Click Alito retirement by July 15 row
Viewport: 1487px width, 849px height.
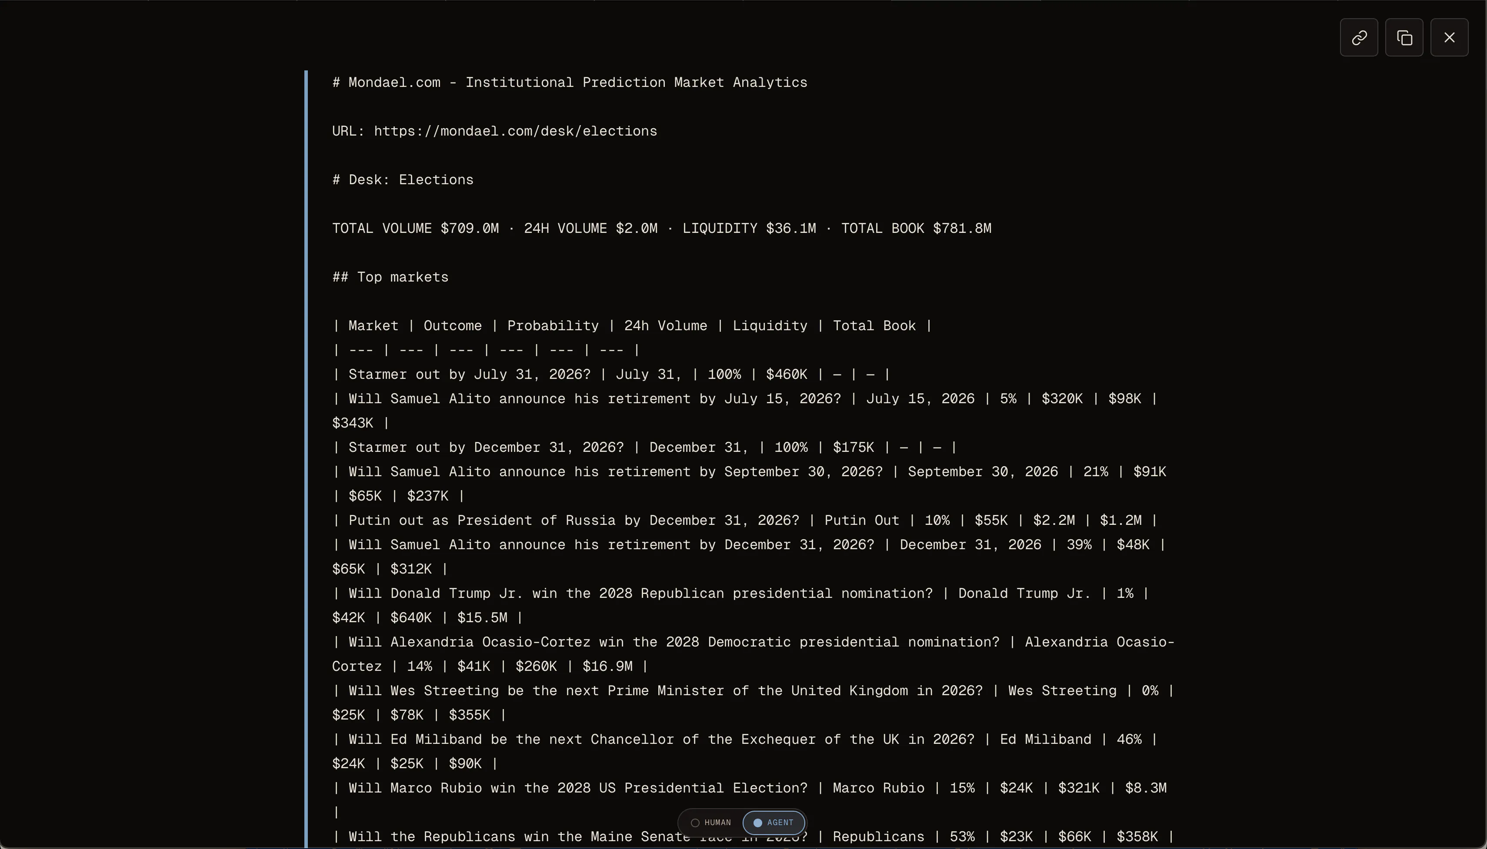[x=745, y=411]
